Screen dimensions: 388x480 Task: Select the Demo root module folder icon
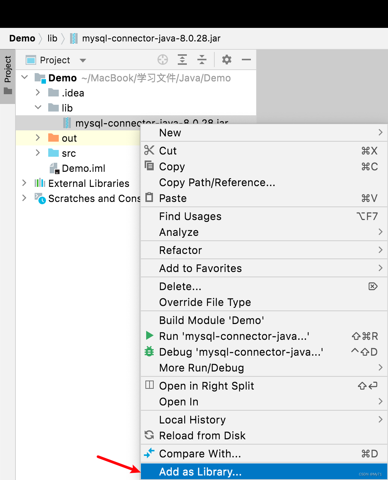click(40, 78)
